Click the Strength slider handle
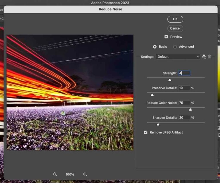Viewport: 220px width, 183px height. click(170, 80)
